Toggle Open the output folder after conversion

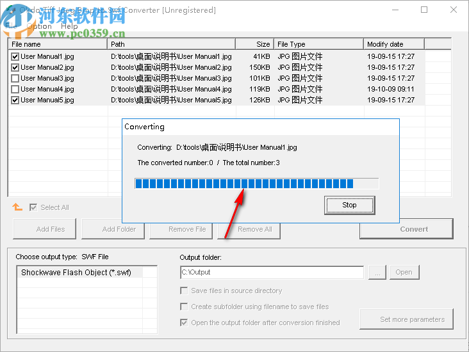pos(184,323)
